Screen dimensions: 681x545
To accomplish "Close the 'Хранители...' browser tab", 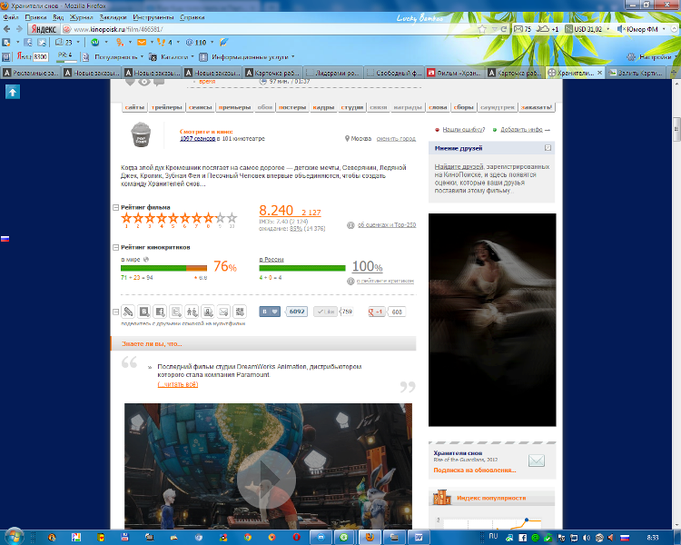I will coord(600,73).
